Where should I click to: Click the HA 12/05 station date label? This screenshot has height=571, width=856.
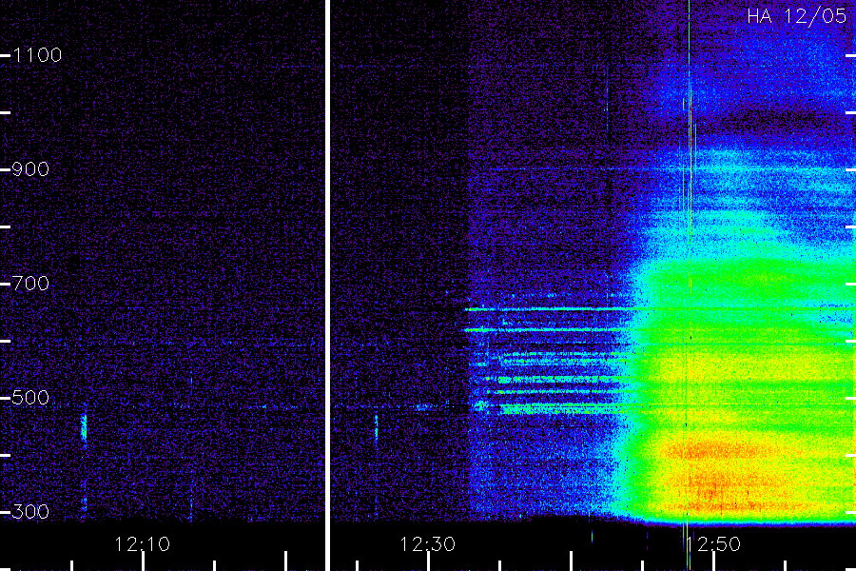pos(796,16)
